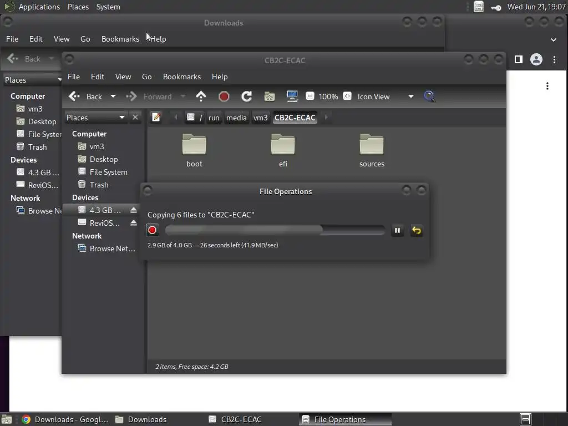Toggle Chrome side panel icon
This screenshot has width=568, height=426.
point(519,59)
